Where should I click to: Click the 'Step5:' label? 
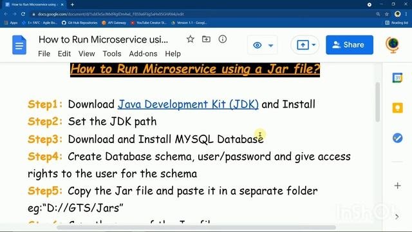pos(45,191)
